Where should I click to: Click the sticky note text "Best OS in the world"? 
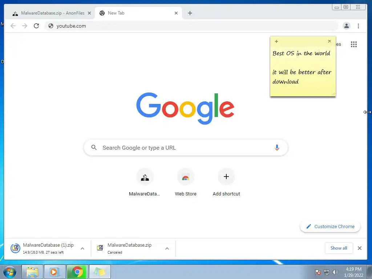point(301,53)
